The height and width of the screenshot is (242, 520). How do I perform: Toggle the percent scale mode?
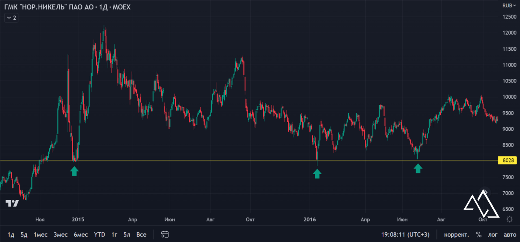pos(479,235)
